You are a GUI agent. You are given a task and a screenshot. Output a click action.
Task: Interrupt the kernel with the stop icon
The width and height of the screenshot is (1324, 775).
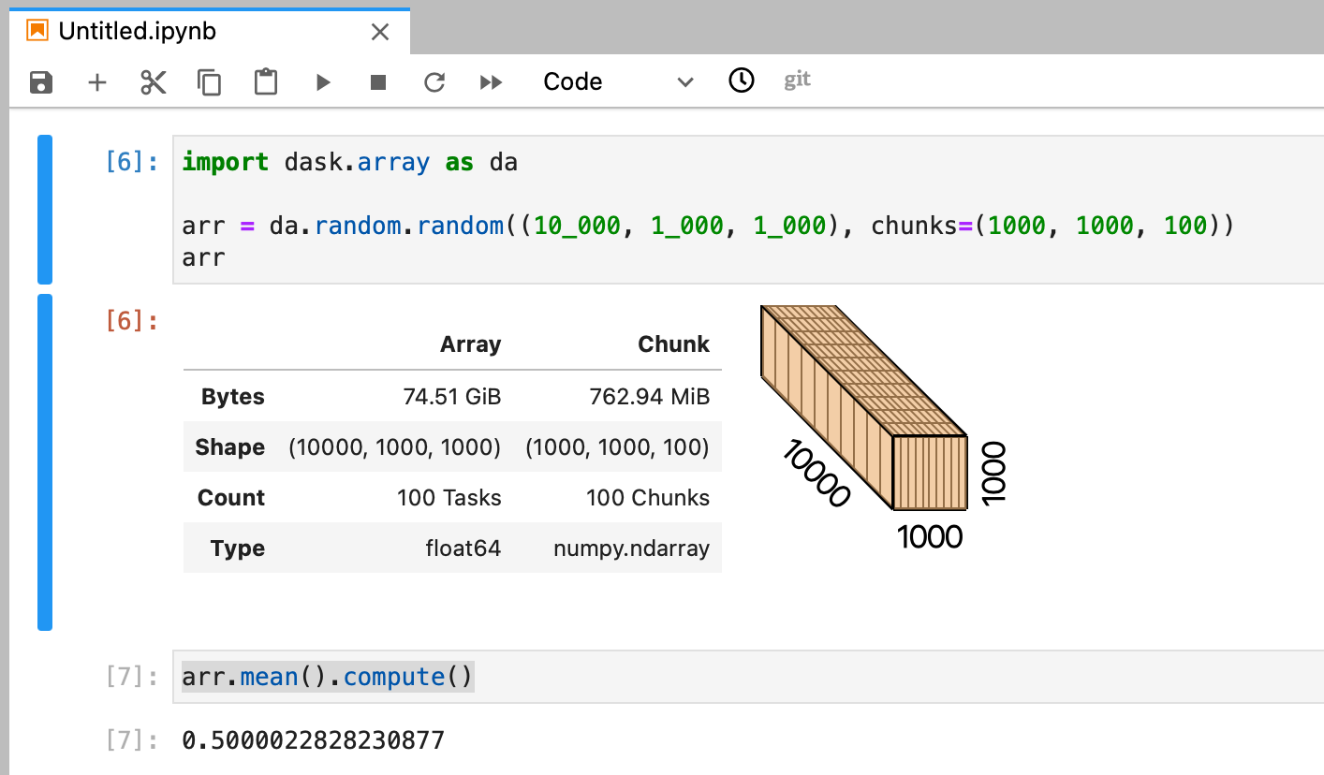[378, 82]
